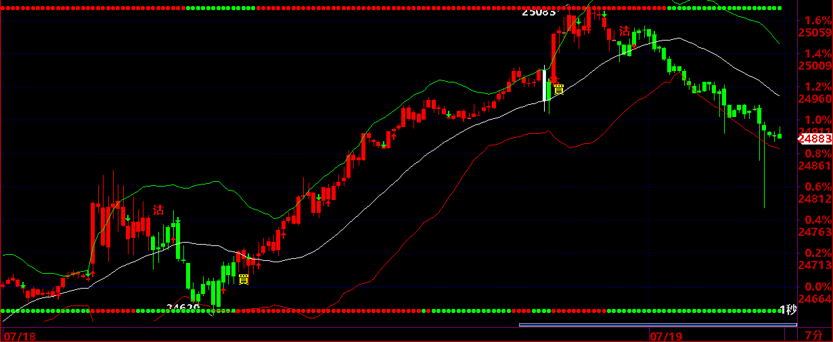Click the 24620 low price label
Viewport: 833px width, 342px height.
pos(183,308)
